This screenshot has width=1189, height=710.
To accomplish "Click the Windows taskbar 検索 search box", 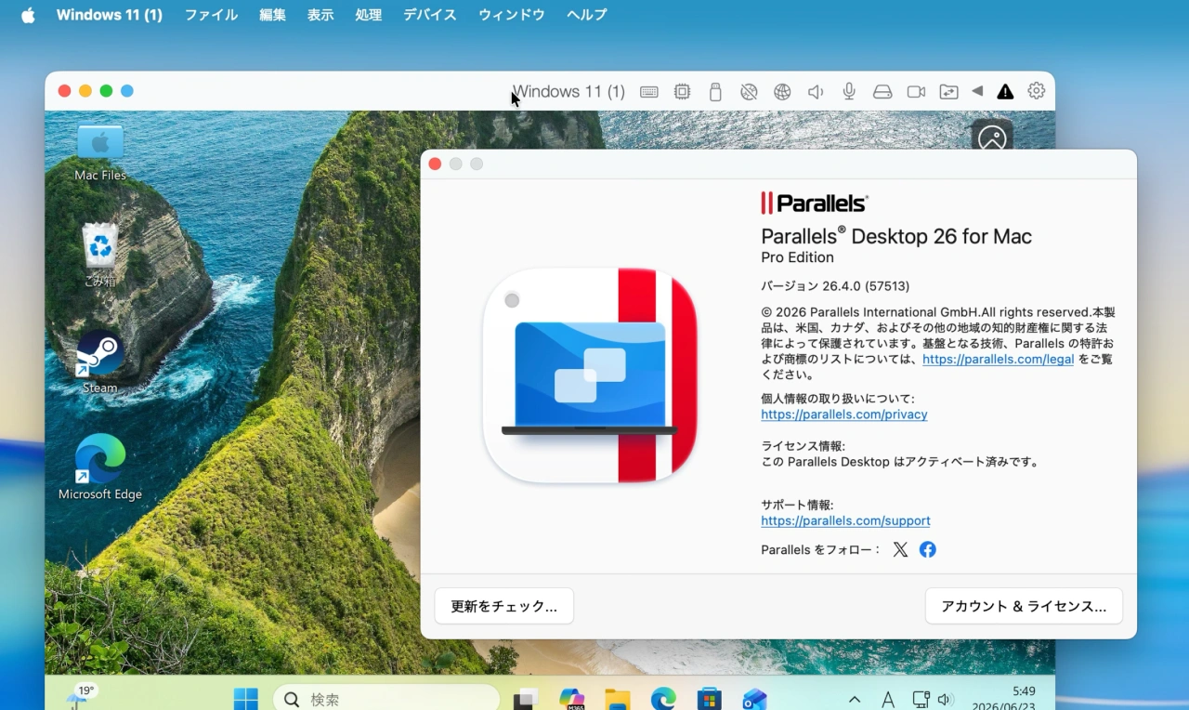I will (x=386, y=699).
